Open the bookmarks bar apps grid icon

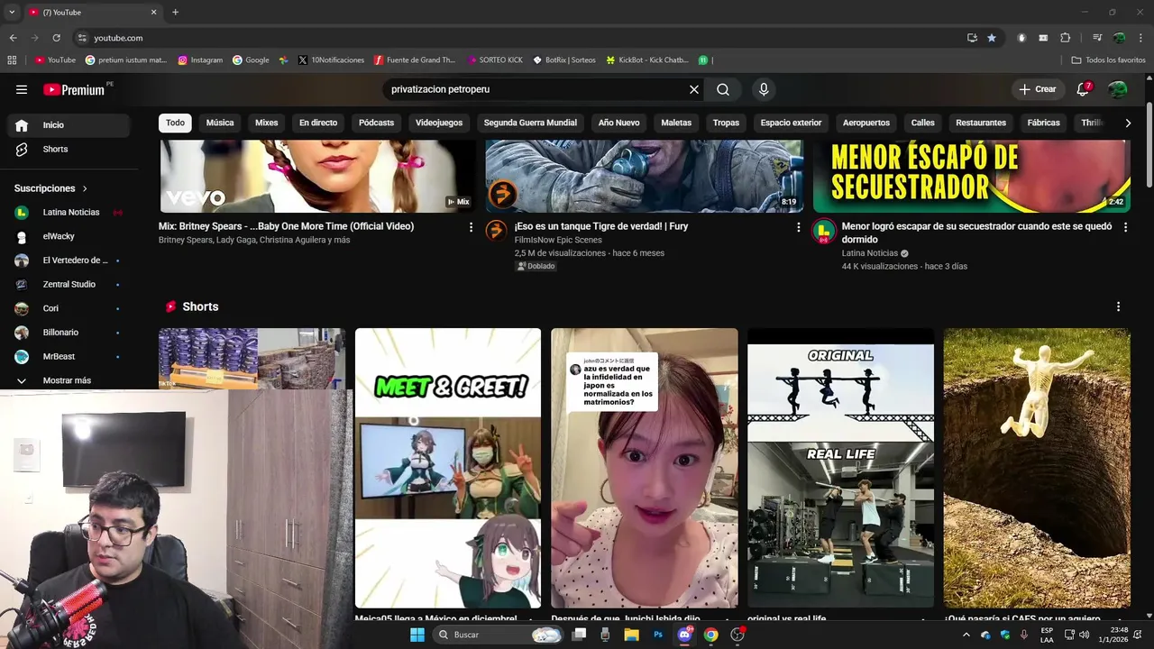[x=12, y=60]
